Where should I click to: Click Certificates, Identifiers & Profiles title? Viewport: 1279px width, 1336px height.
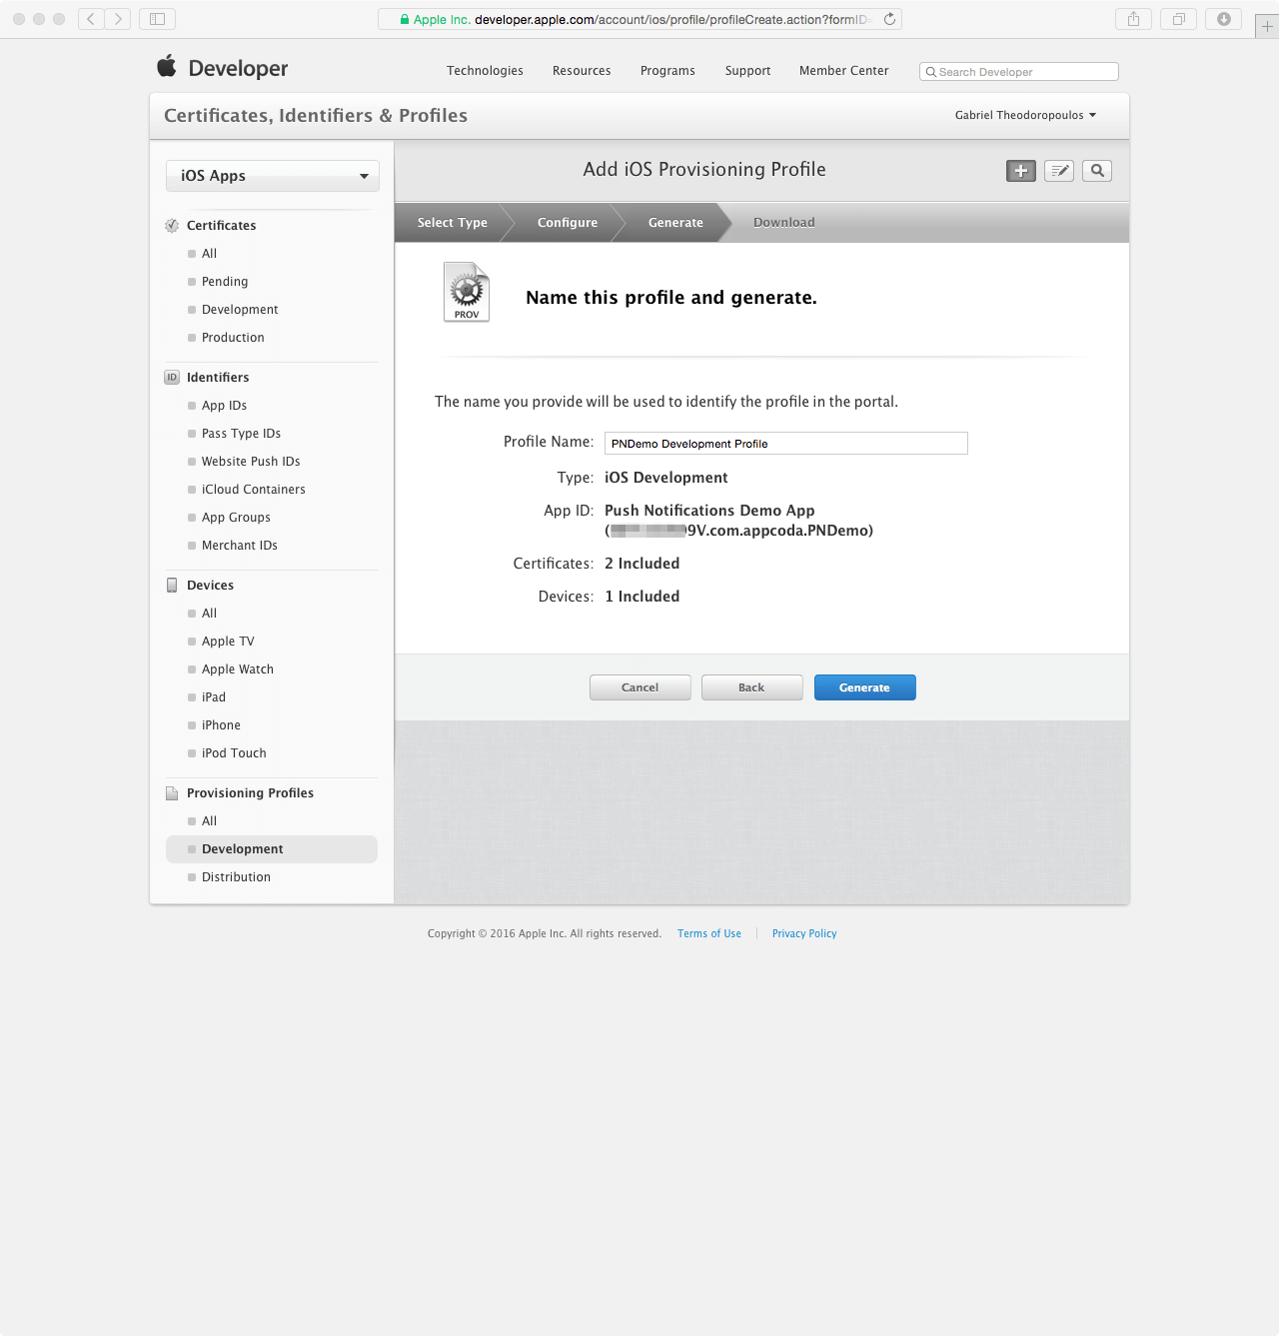pos(316,116)
